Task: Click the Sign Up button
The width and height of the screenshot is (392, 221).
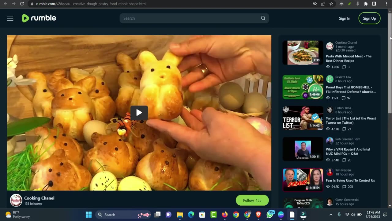Action: (369, 18)
